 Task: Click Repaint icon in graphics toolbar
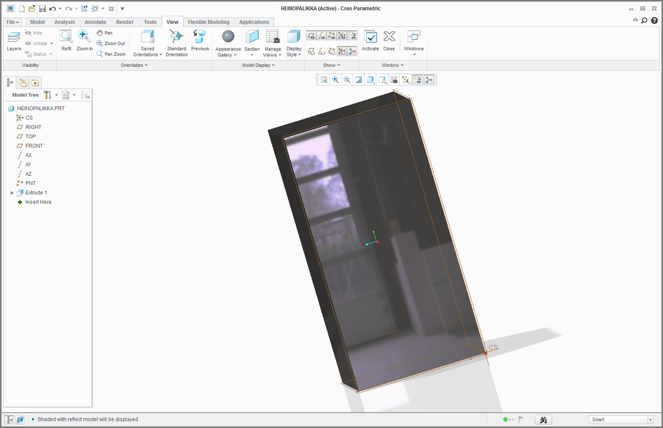359,80
